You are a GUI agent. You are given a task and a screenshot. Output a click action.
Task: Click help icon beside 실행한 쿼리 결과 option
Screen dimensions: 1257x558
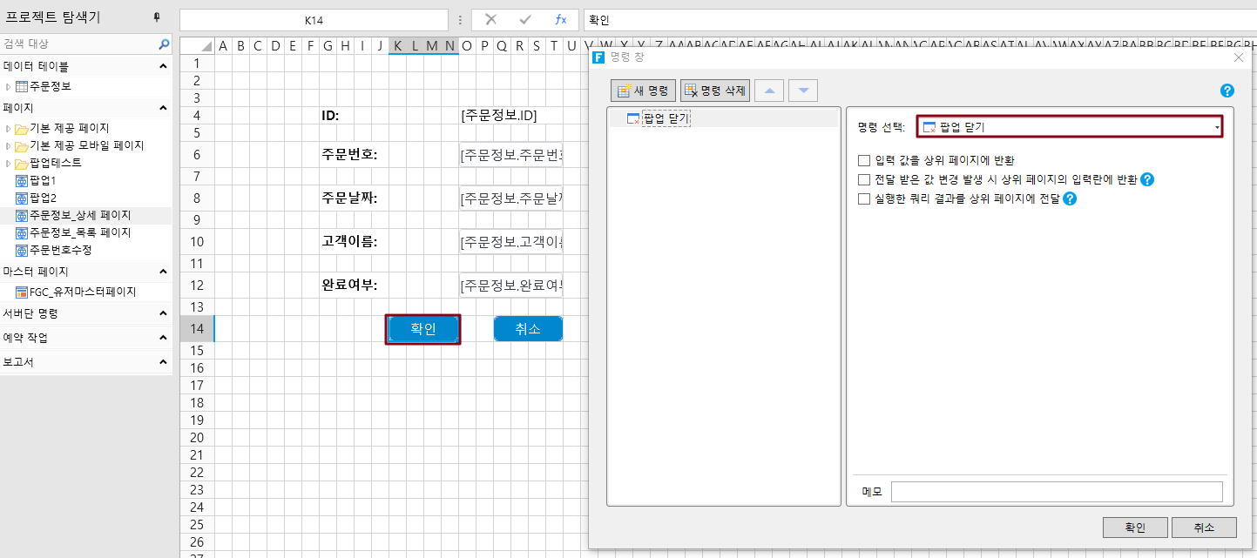click(1070, 198)
